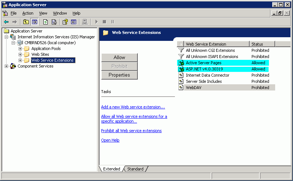Select Web Sites label in the tree
This screenshot has width=293, height=181.
point(40,54)
